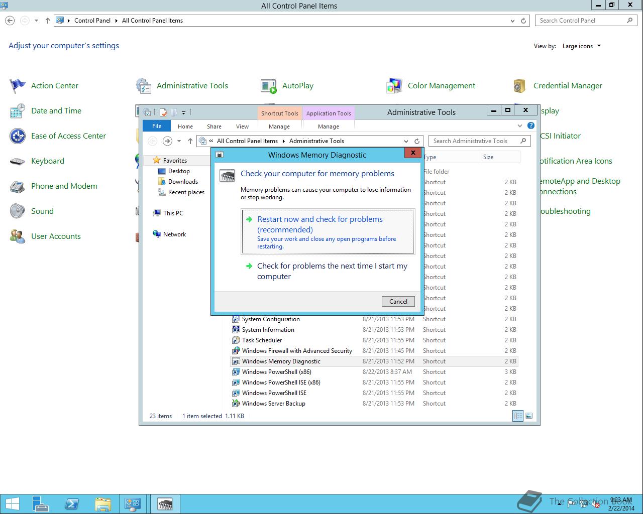Close the Windows Memory Diagnostic dialog
This screenshot has height=514, width=643.
point(413,153)
